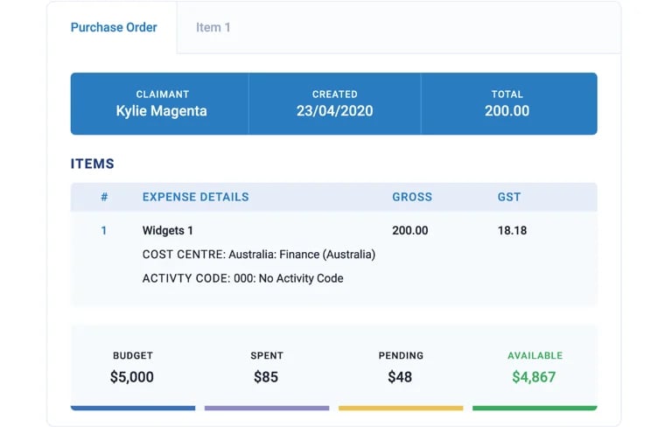Click the GST column header

coord(508,197)
